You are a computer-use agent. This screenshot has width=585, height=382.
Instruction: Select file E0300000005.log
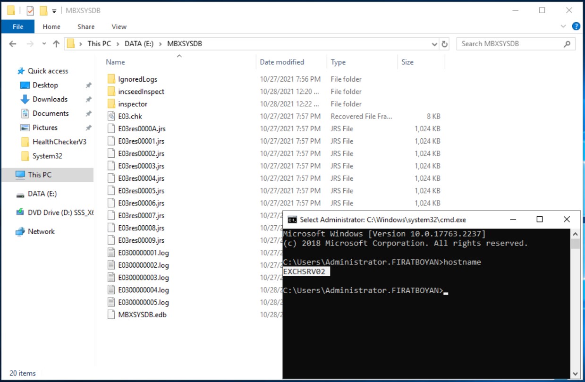[x=144, y=302]
